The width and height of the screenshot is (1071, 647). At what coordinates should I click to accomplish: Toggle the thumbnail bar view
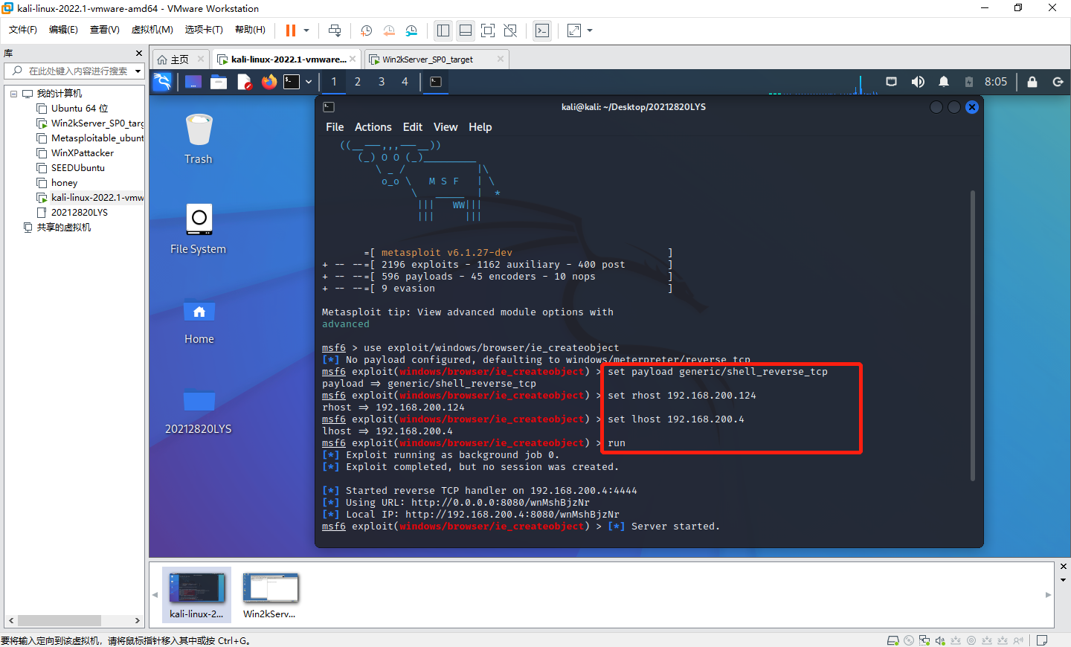click(466, 30)
